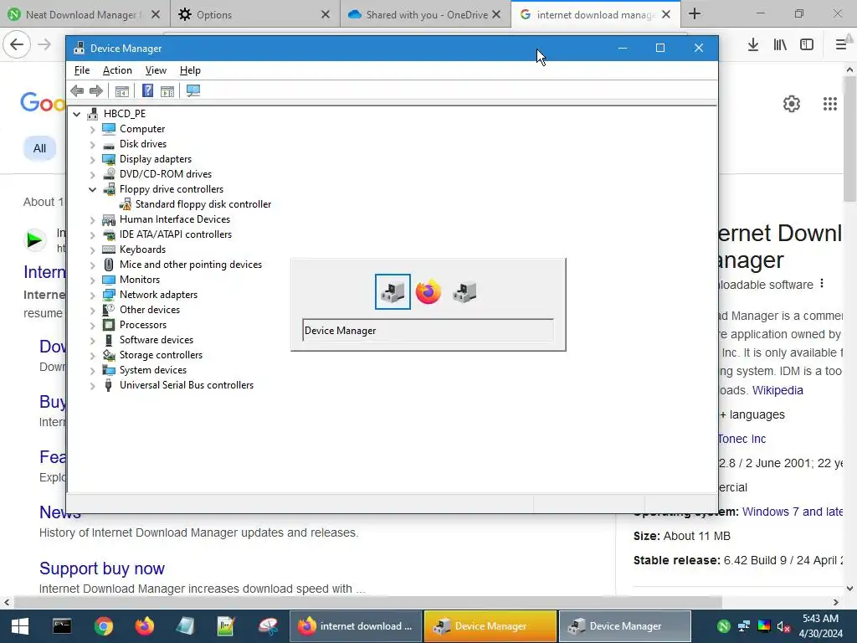The height and width of the screenshot is (643, 857).
Task: Launch Firefox from the pinned taskbar icon
Action: tap(144, 626)
